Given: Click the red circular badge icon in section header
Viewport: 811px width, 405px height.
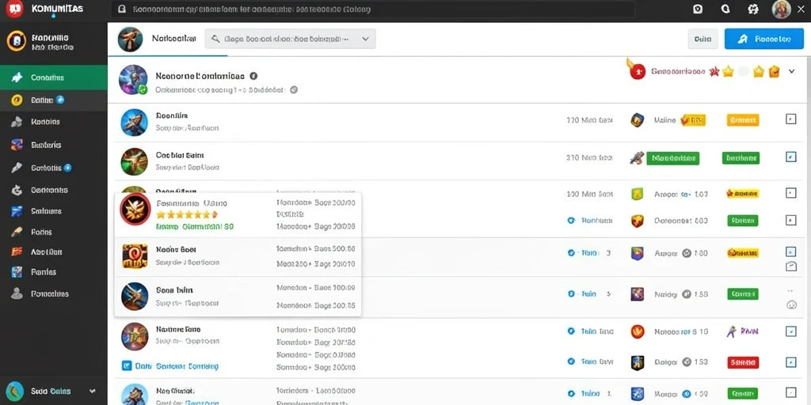Looking at the screenshot, I should [x=638, y=72].
